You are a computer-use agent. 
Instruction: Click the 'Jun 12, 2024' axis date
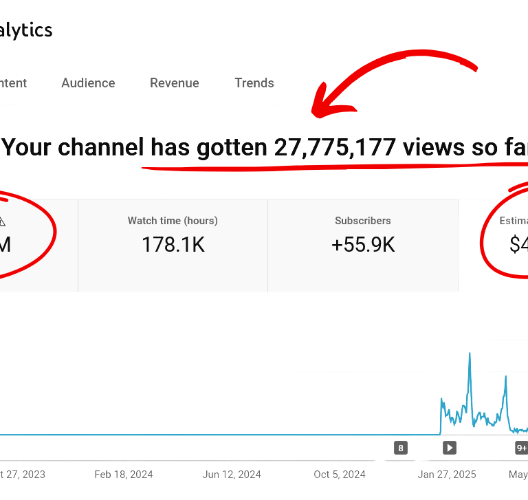click(232, 475)
